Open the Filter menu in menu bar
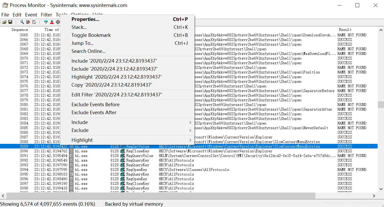The height and width of the screenshot is (207, 384). [46, 15]
